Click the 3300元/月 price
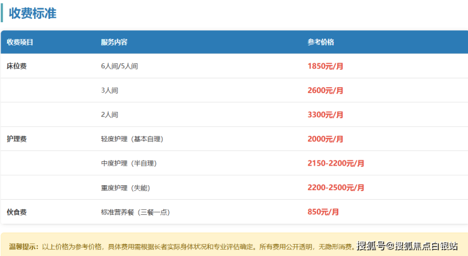This screenshot has width=468, height=256. pos(325,115)
